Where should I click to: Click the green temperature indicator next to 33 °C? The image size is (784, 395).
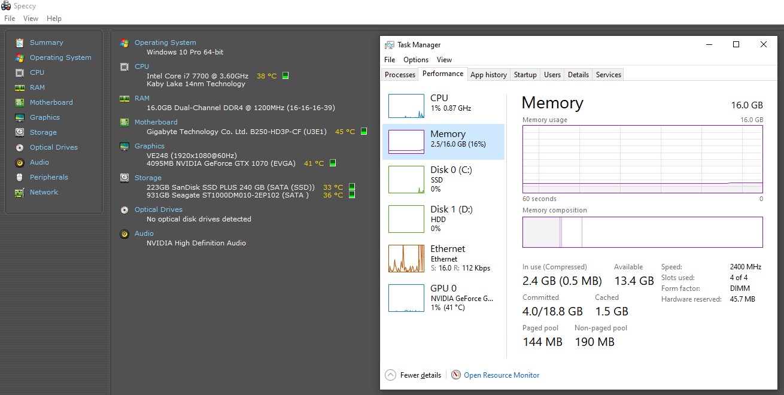point(352,187)
